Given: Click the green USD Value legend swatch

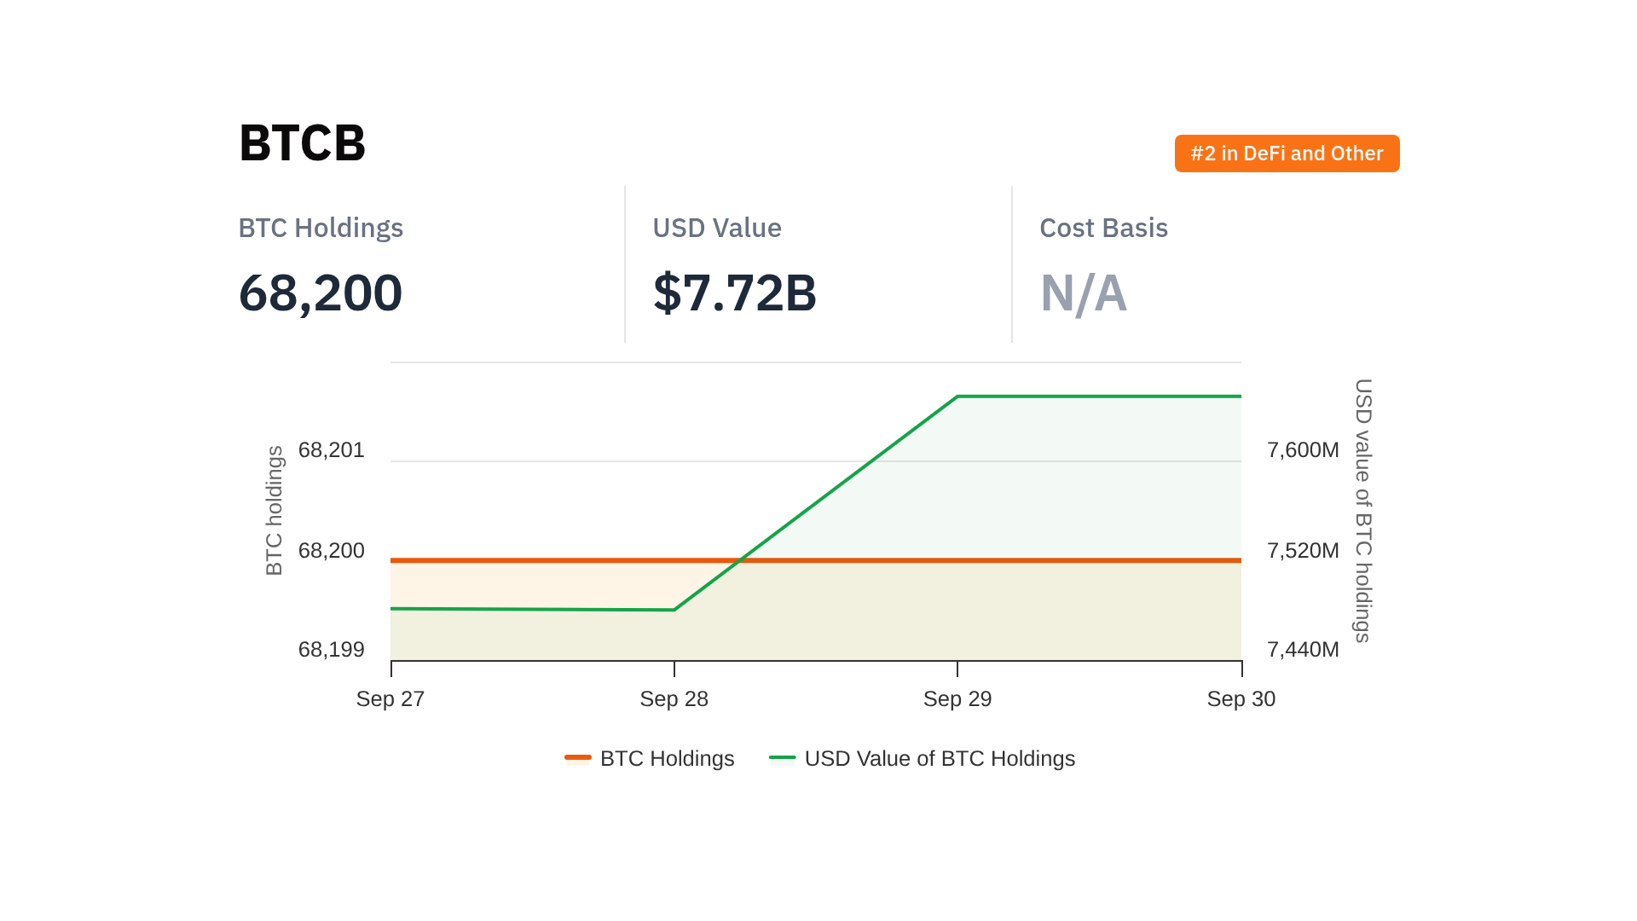Looking at the screenshot, I should [782, 757].
